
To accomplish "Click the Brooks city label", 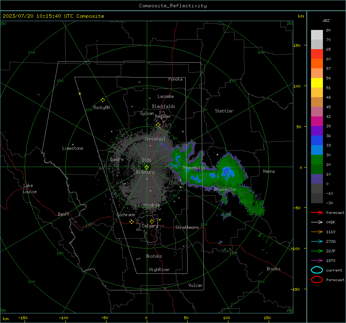I will (273, 269).
